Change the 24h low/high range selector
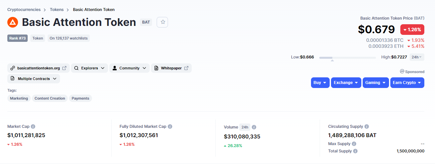Image resolution: width=435 pixels, height=166 pixels. pos(417,57)
